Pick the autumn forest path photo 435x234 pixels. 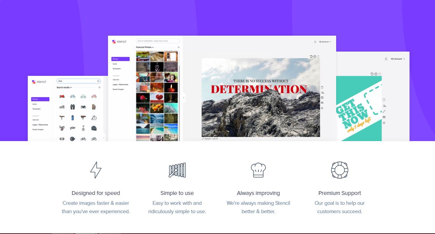pos(157,88)
